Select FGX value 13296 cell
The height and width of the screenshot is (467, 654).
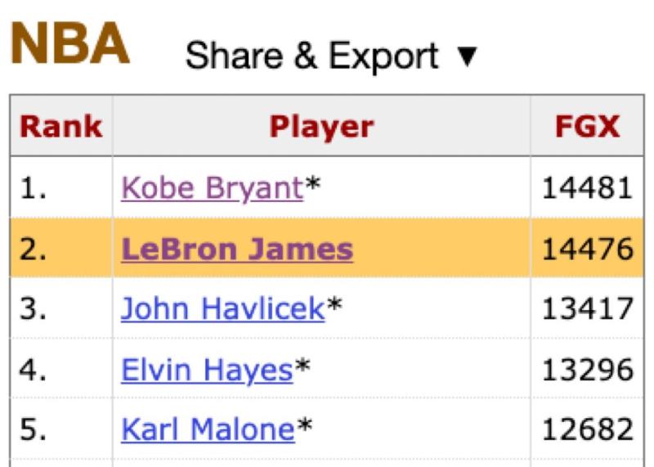(587, 370)
